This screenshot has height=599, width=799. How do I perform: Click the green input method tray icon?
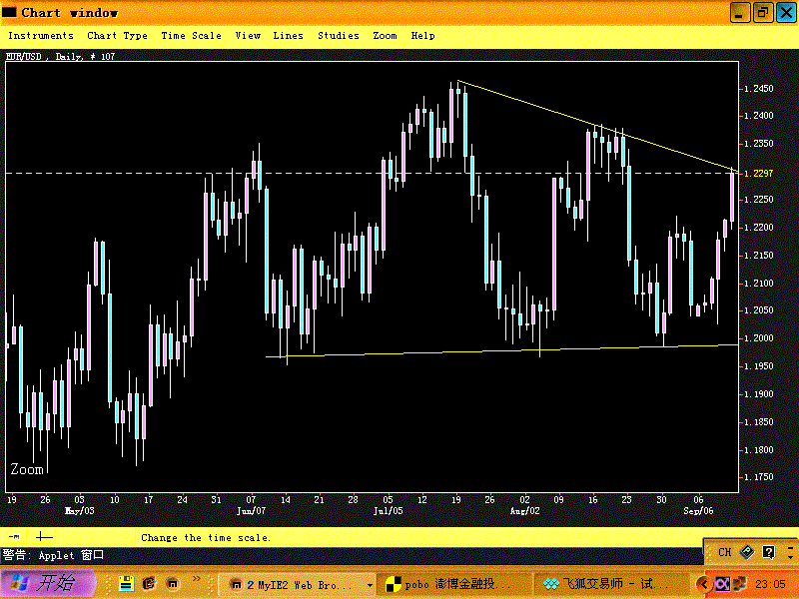(747, 549)
